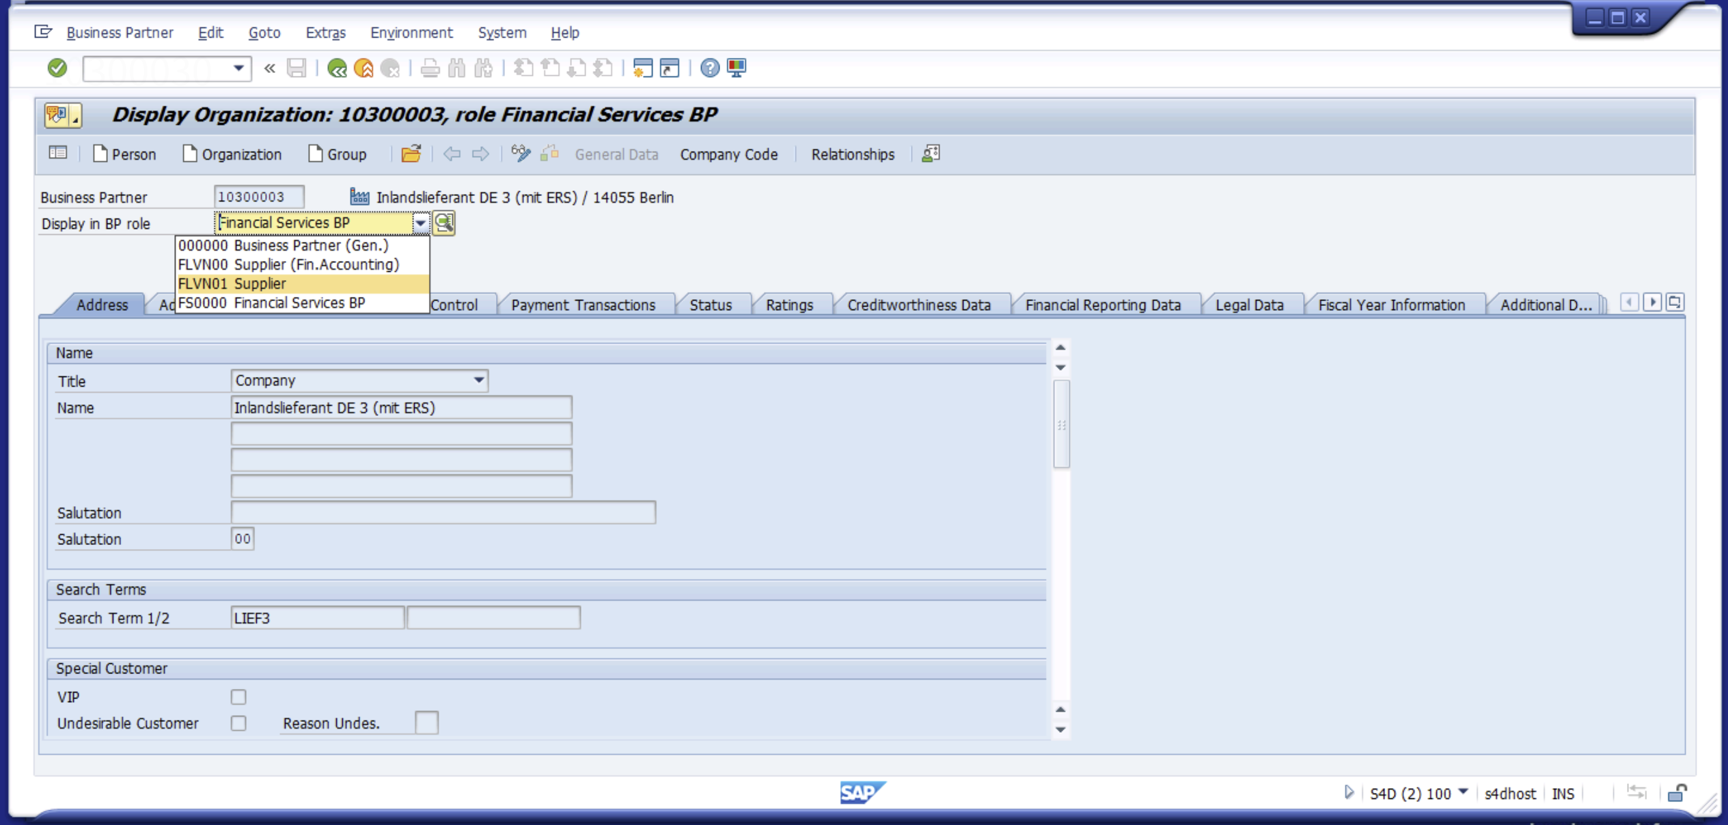Click the Switch Display/Change glasses-pencil icon
This screenshot has height=825, width=1728.
click(521, 154)
